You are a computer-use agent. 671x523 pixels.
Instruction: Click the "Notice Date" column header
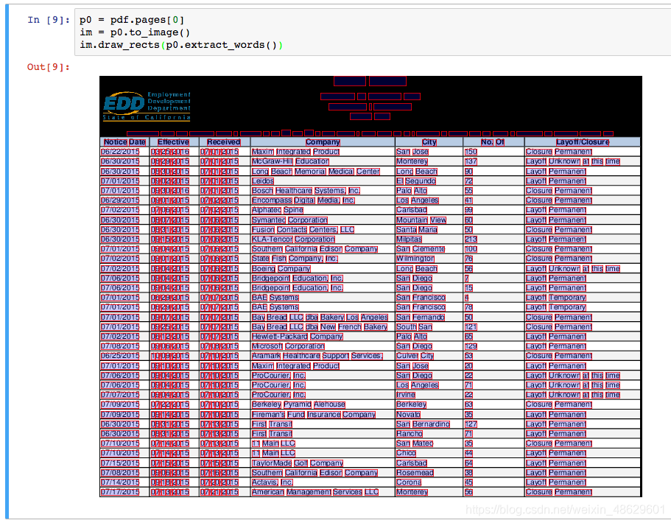pyautogui.click(x=124, y=142)
